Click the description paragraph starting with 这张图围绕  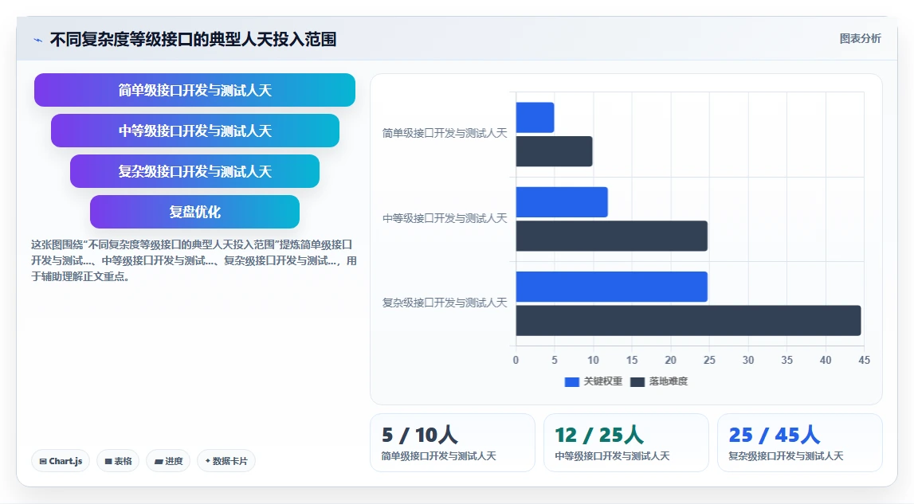pyautogui.click(x=194, y=260)
